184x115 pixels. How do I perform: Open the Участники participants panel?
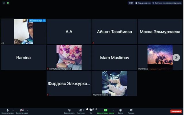point(81,110)
